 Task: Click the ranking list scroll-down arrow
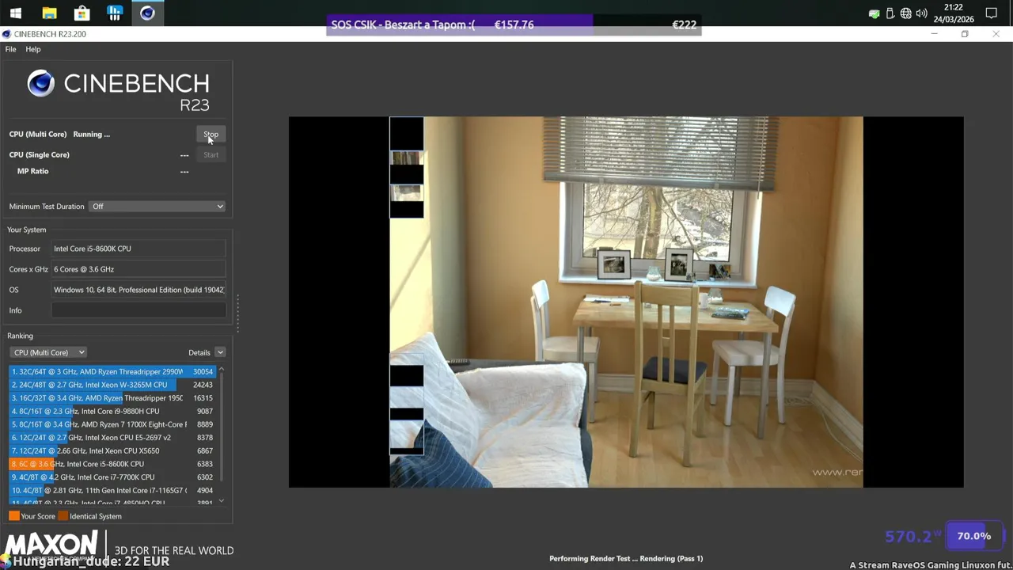(x=221, y=500)
